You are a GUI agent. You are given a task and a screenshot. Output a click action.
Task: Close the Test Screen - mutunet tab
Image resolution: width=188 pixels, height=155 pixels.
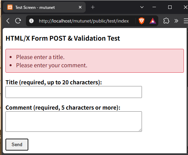click(80, 7)
